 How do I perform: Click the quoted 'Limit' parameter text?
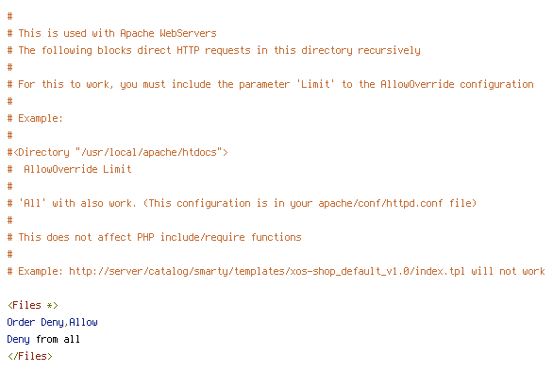click(x=315, y=84)
